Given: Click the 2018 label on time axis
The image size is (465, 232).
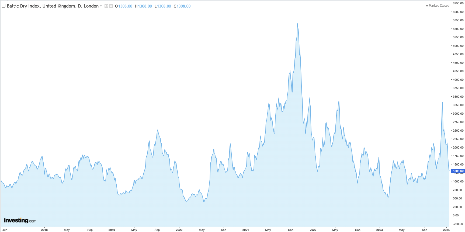Looking at the screenshot, I should pyautogui.click(x=44, y=230).
